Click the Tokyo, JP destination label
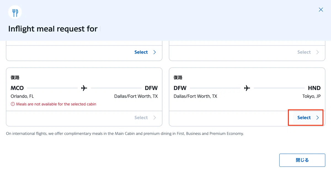The image size is (331, 172). tap(311, 96)
